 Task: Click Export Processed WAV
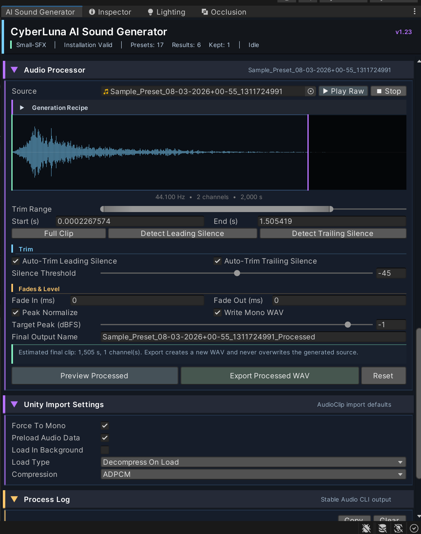click(270, 375)
